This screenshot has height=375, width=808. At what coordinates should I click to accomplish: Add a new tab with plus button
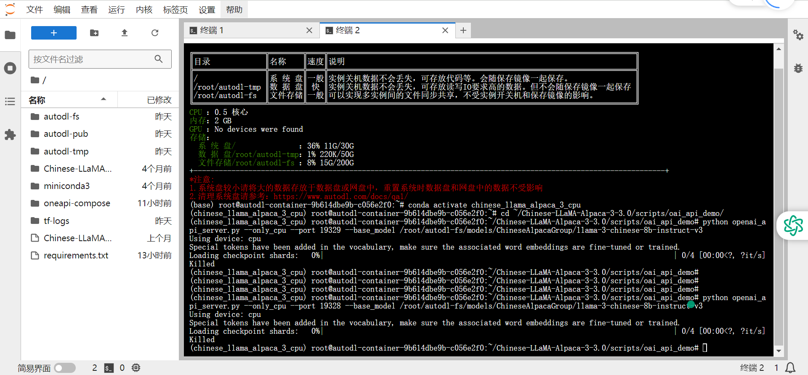[463, 30]
